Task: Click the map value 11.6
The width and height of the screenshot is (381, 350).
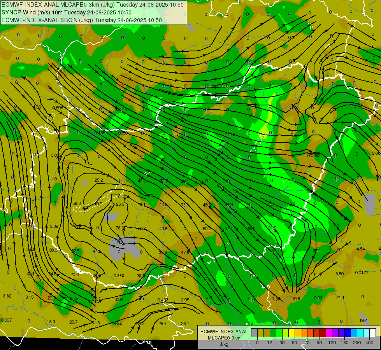Action: click(x=317, y=274)
